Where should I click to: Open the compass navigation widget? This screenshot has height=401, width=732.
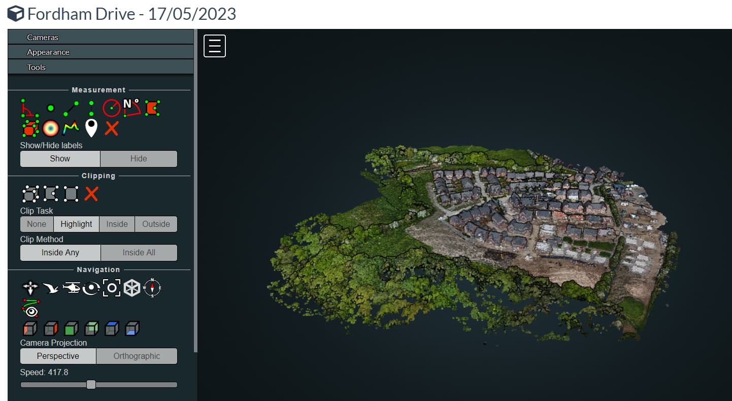152,288
